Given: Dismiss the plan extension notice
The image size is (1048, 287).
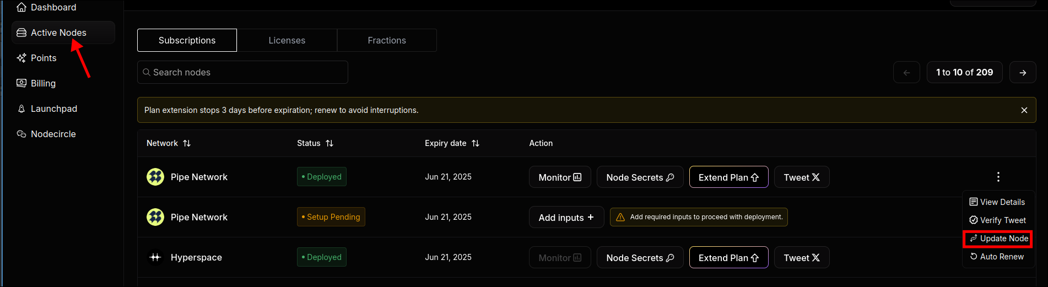Looking at the screenshot, I should point(1024,110).
